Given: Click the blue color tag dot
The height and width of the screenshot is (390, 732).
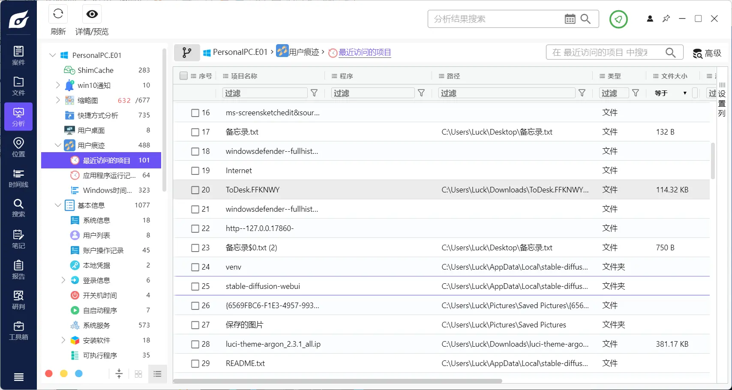Looking at the screenshot, I should pos(79,374).
